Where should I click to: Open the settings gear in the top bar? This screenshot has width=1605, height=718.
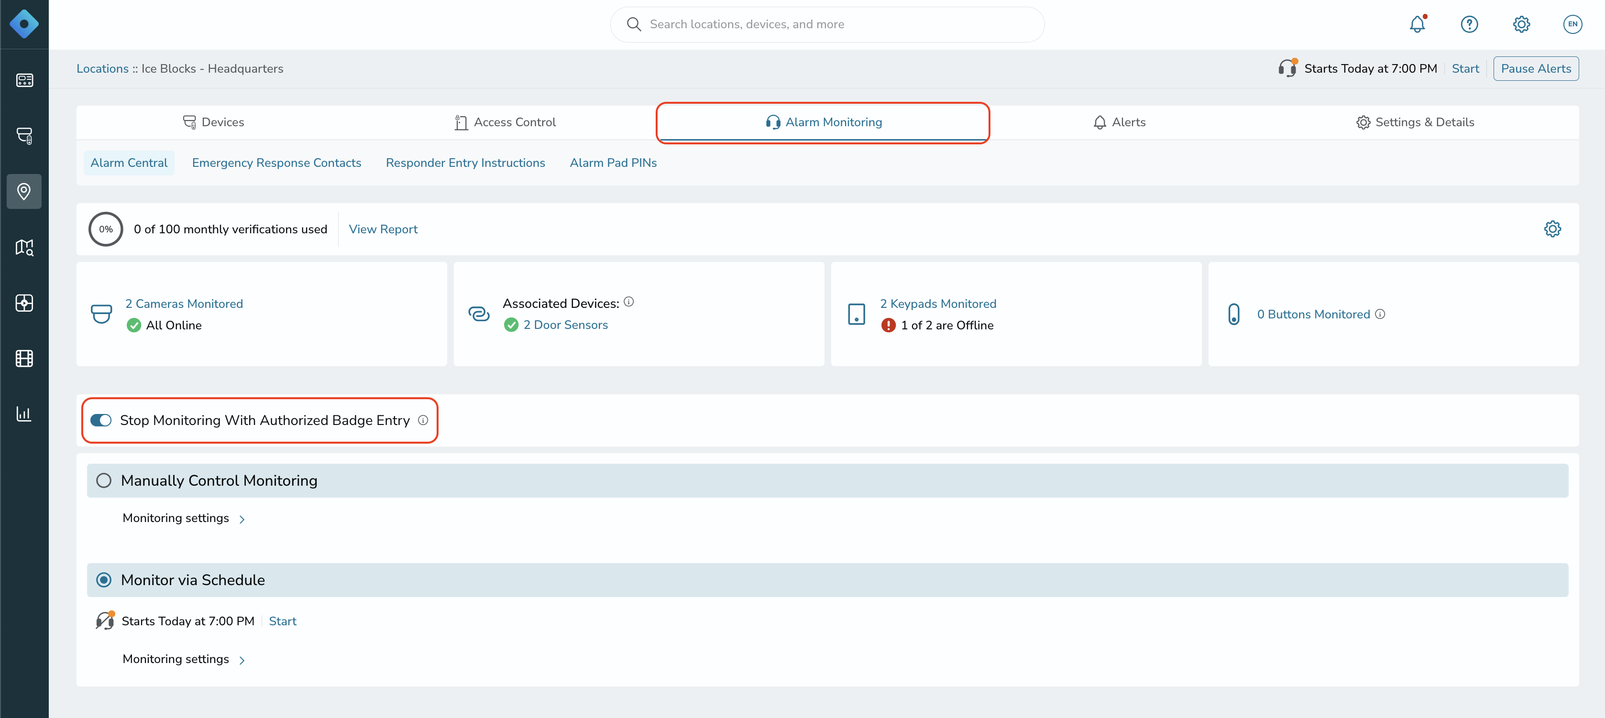[1521, 24]
